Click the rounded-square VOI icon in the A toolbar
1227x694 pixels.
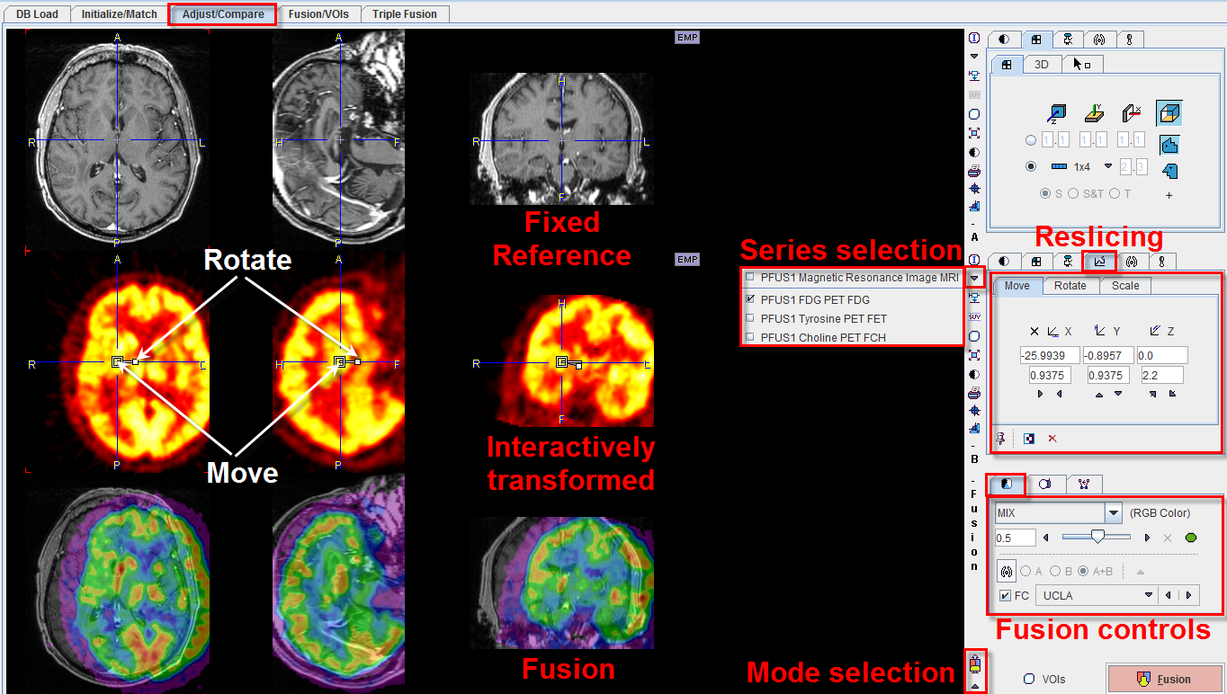974,114
